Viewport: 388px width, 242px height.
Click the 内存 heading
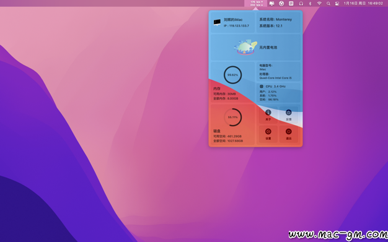[x=217, y=89]
